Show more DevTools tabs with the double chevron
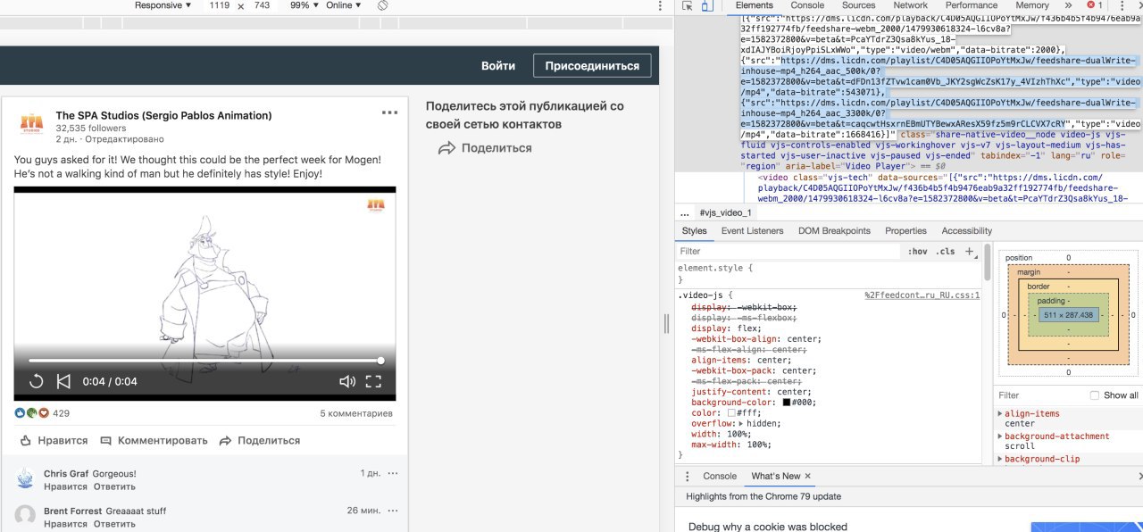This screenshot has height=532, width=1143. 1068,5
